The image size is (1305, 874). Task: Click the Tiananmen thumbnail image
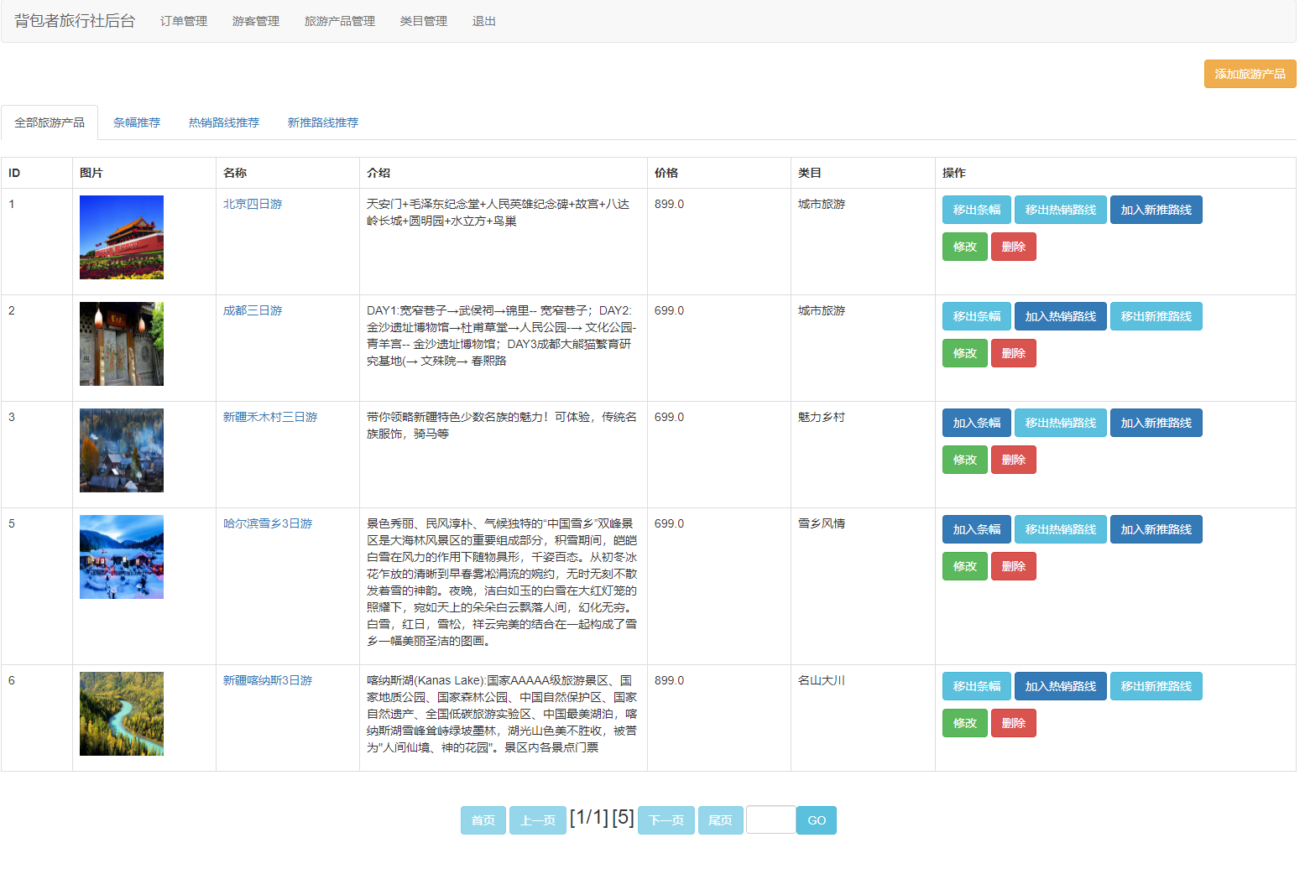pyautogui.click(x=122, y=237)
